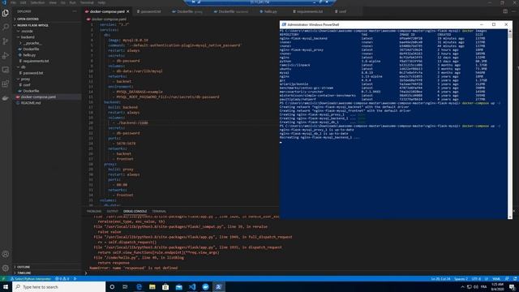519x292 pixels.
Task: Open Run and Debug view in activity bar
Action: (x=6, y=56)
